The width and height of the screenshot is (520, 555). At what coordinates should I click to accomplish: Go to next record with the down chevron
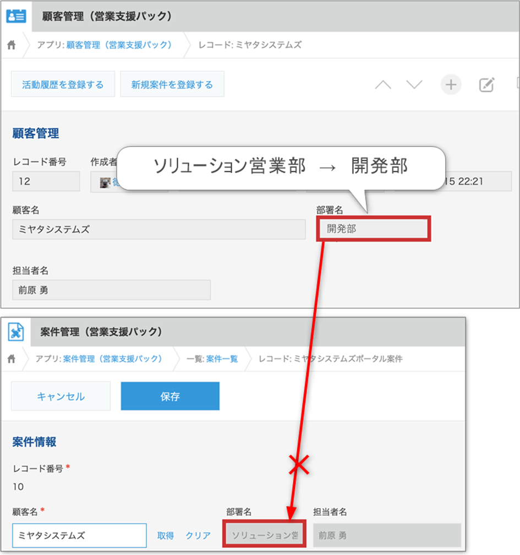[414, 85]
